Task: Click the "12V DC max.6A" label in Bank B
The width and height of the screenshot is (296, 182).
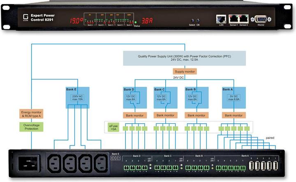Action: tap(192, 98)
